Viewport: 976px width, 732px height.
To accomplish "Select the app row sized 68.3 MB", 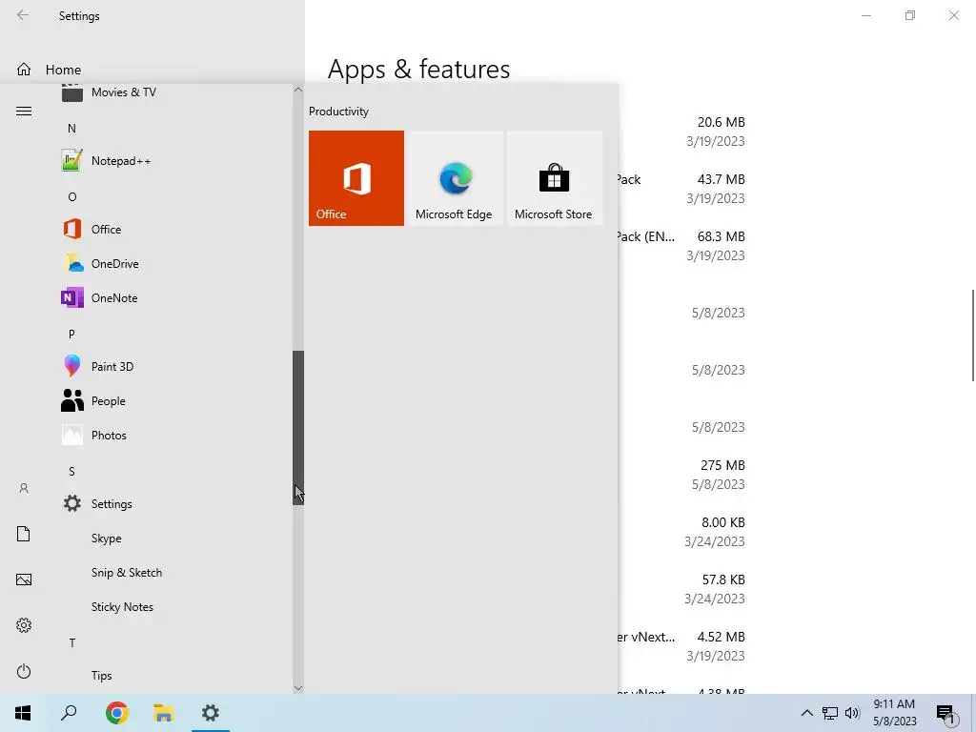I will click(682, 246).
